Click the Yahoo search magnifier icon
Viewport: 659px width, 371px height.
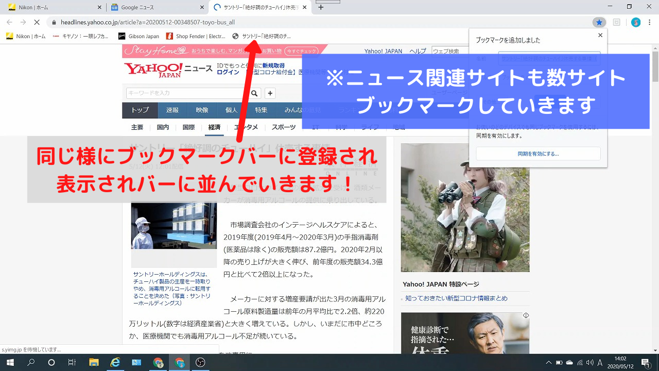(254, 93)
